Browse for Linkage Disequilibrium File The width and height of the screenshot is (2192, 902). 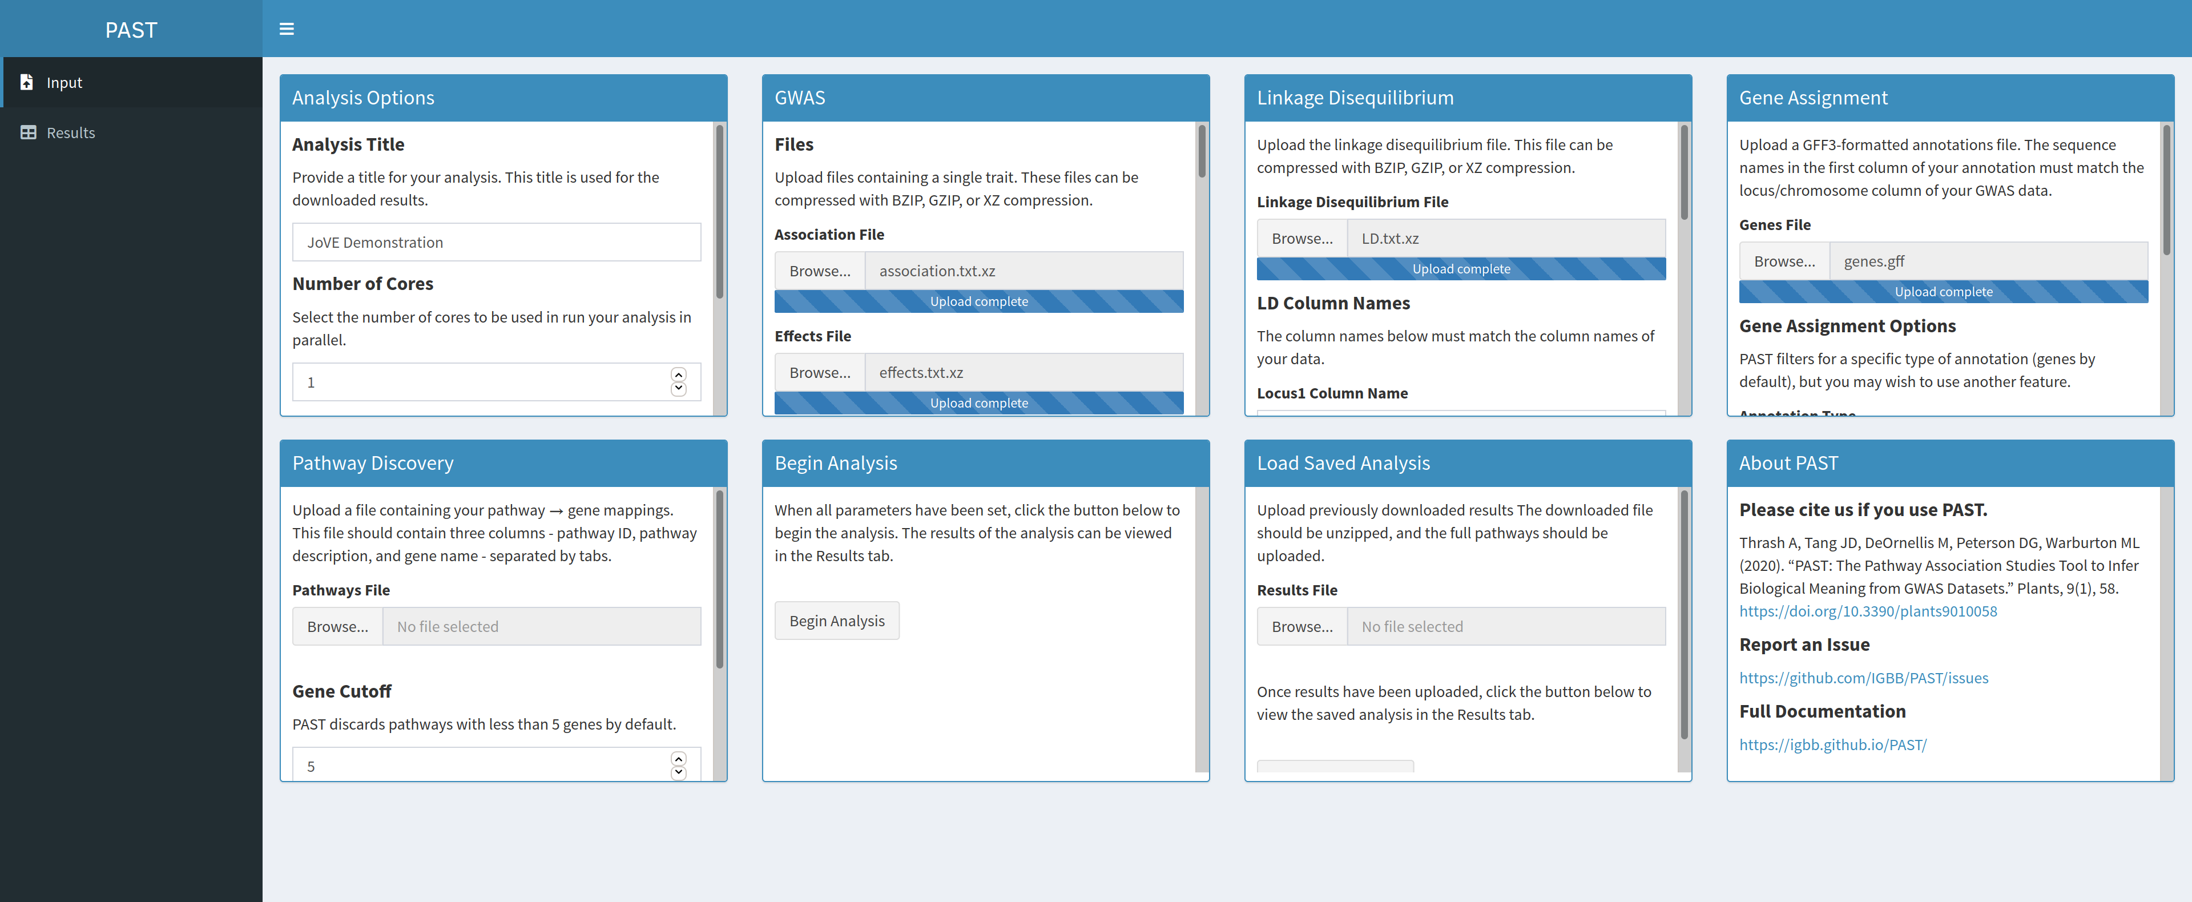pos(1302,239)
